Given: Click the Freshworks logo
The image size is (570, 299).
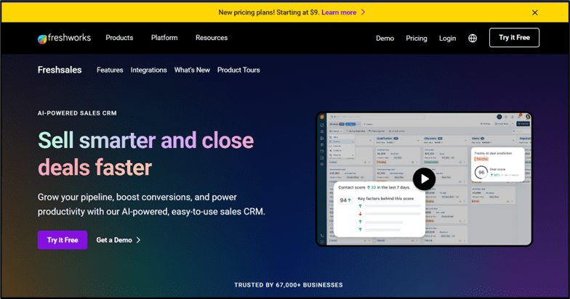Looking at the screenshot, I should pos(64,38).
